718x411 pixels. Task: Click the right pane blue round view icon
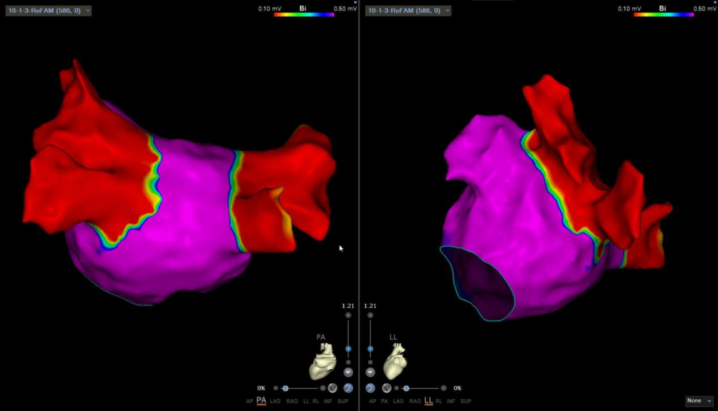click(370, 388)
